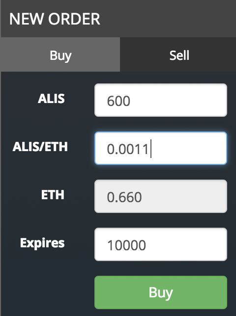The image size is (236, 316).
Task: Click the ALIS field label
Action: [51, 99]
